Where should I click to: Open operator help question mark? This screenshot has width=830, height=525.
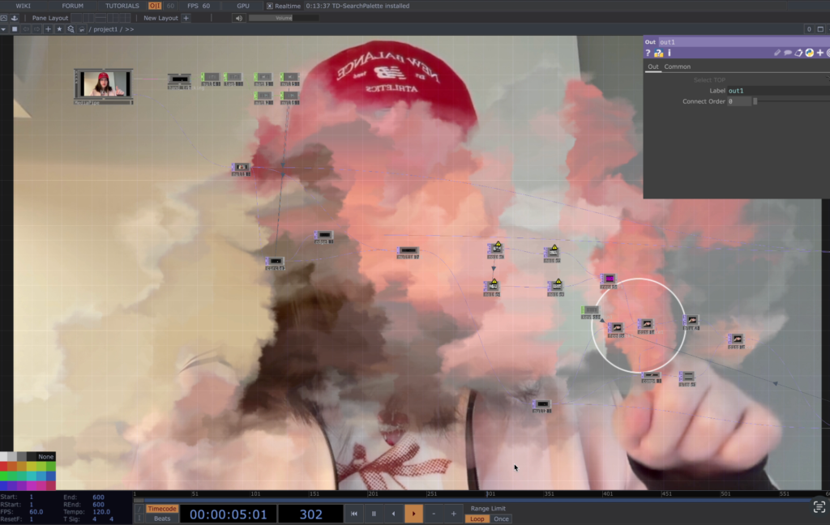click(x=648, y=53)
